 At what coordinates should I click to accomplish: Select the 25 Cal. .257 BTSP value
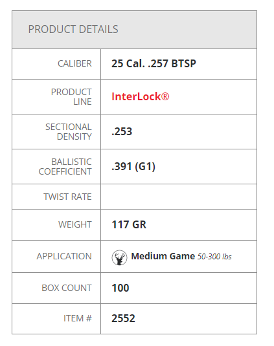tap(154, 63)
